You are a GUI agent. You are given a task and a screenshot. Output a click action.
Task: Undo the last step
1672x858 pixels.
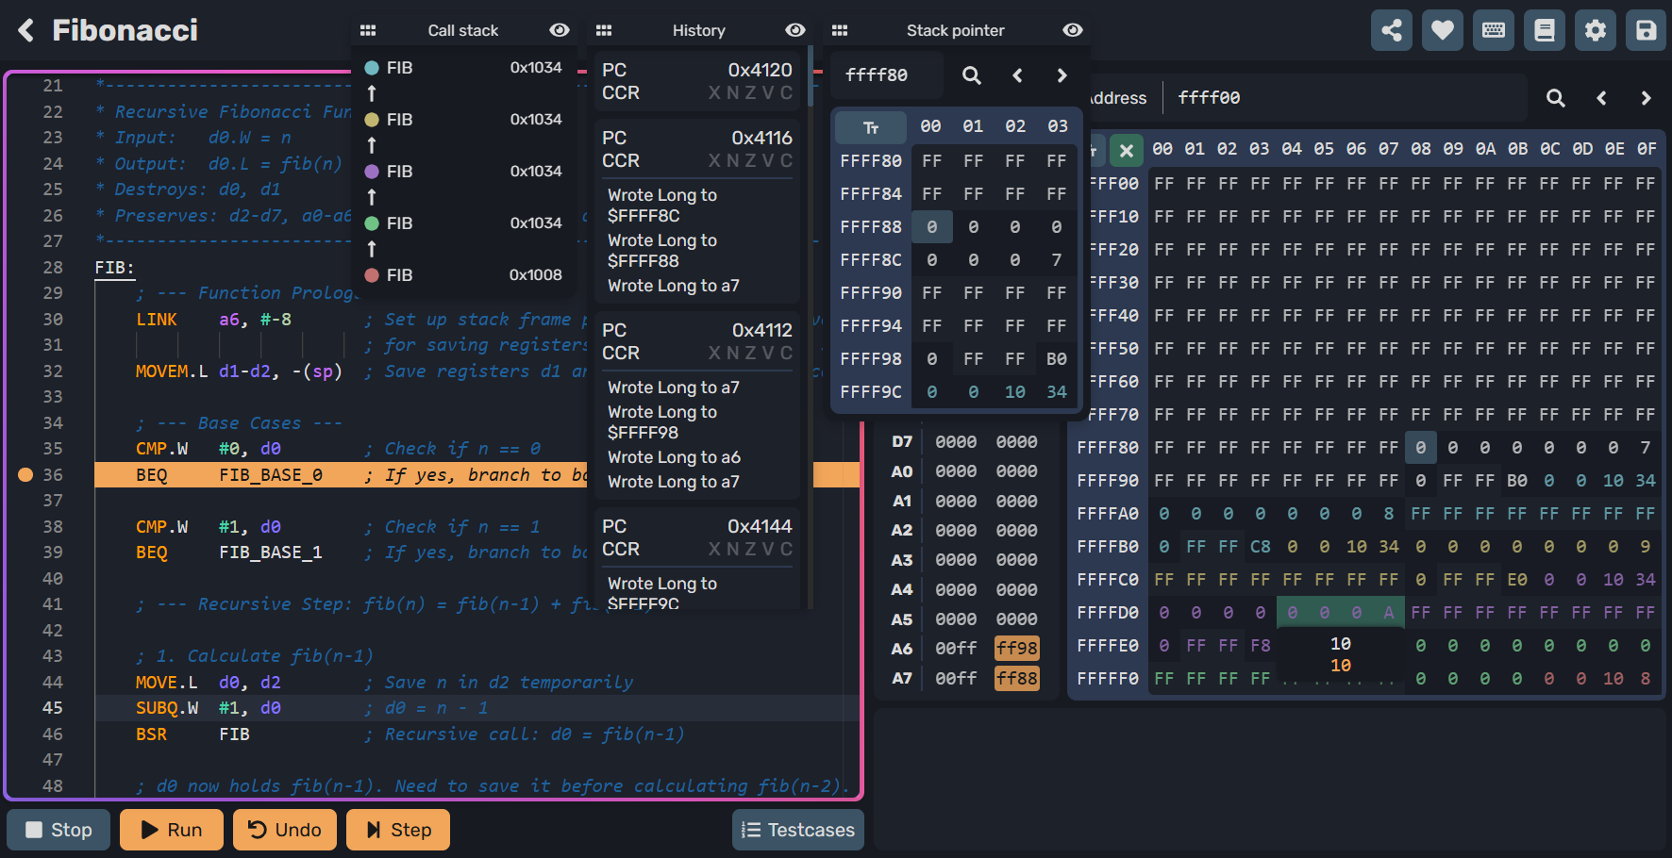[285, 830]
